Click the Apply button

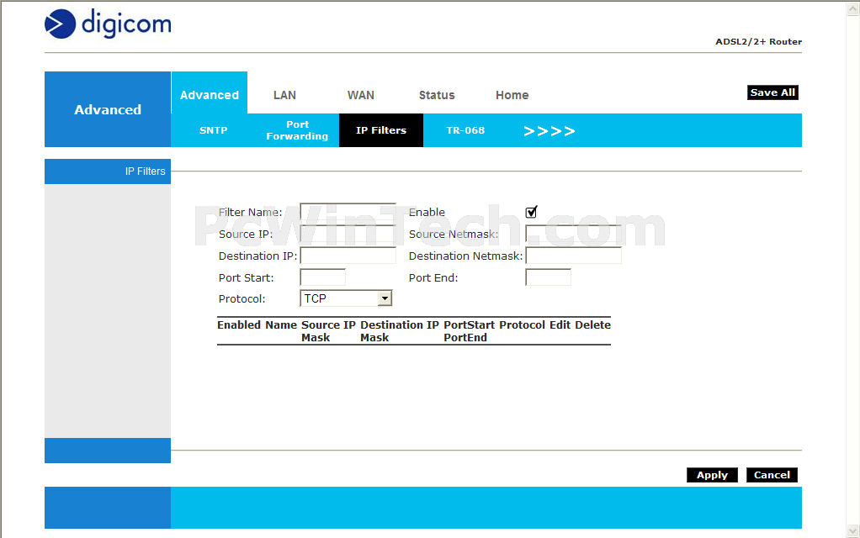pos(712,475)
